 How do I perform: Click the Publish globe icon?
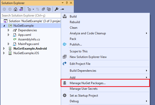65,44
